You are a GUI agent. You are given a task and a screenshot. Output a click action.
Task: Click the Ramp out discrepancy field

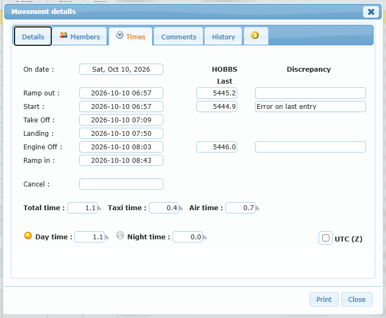311,93
